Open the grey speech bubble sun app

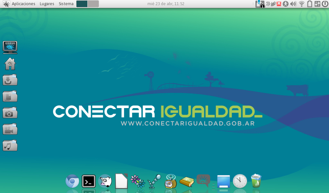point(203,180)
